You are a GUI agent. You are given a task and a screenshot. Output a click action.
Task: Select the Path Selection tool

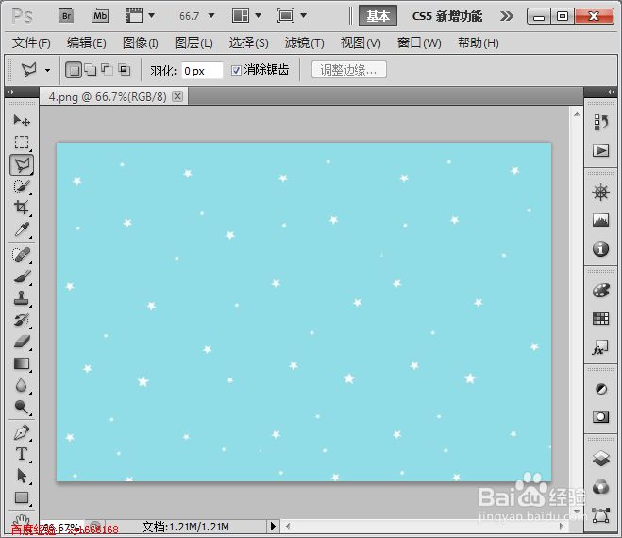click(22, 476)
